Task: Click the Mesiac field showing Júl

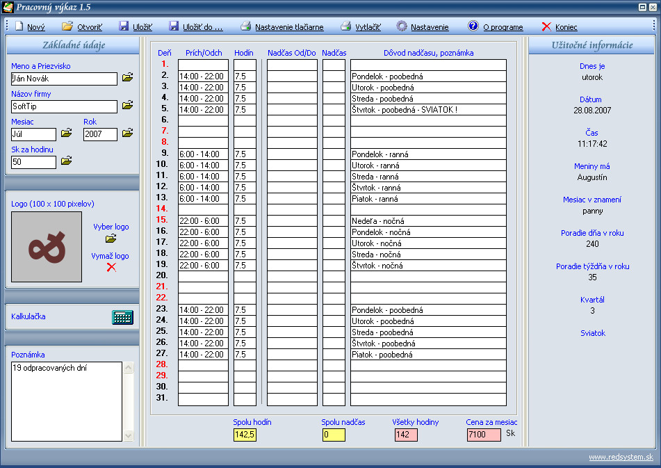Action: 33,134
